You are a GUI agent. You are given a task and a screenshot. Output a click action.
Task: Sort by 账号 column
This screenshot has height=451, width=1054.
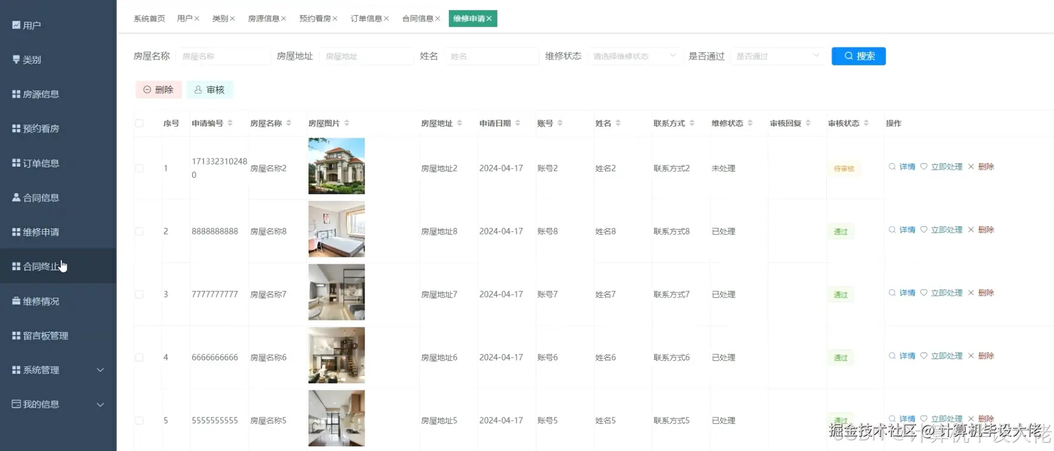560,123
